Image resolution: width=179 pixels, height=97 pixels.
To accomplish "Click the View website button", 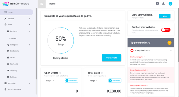I will point(165,16).
